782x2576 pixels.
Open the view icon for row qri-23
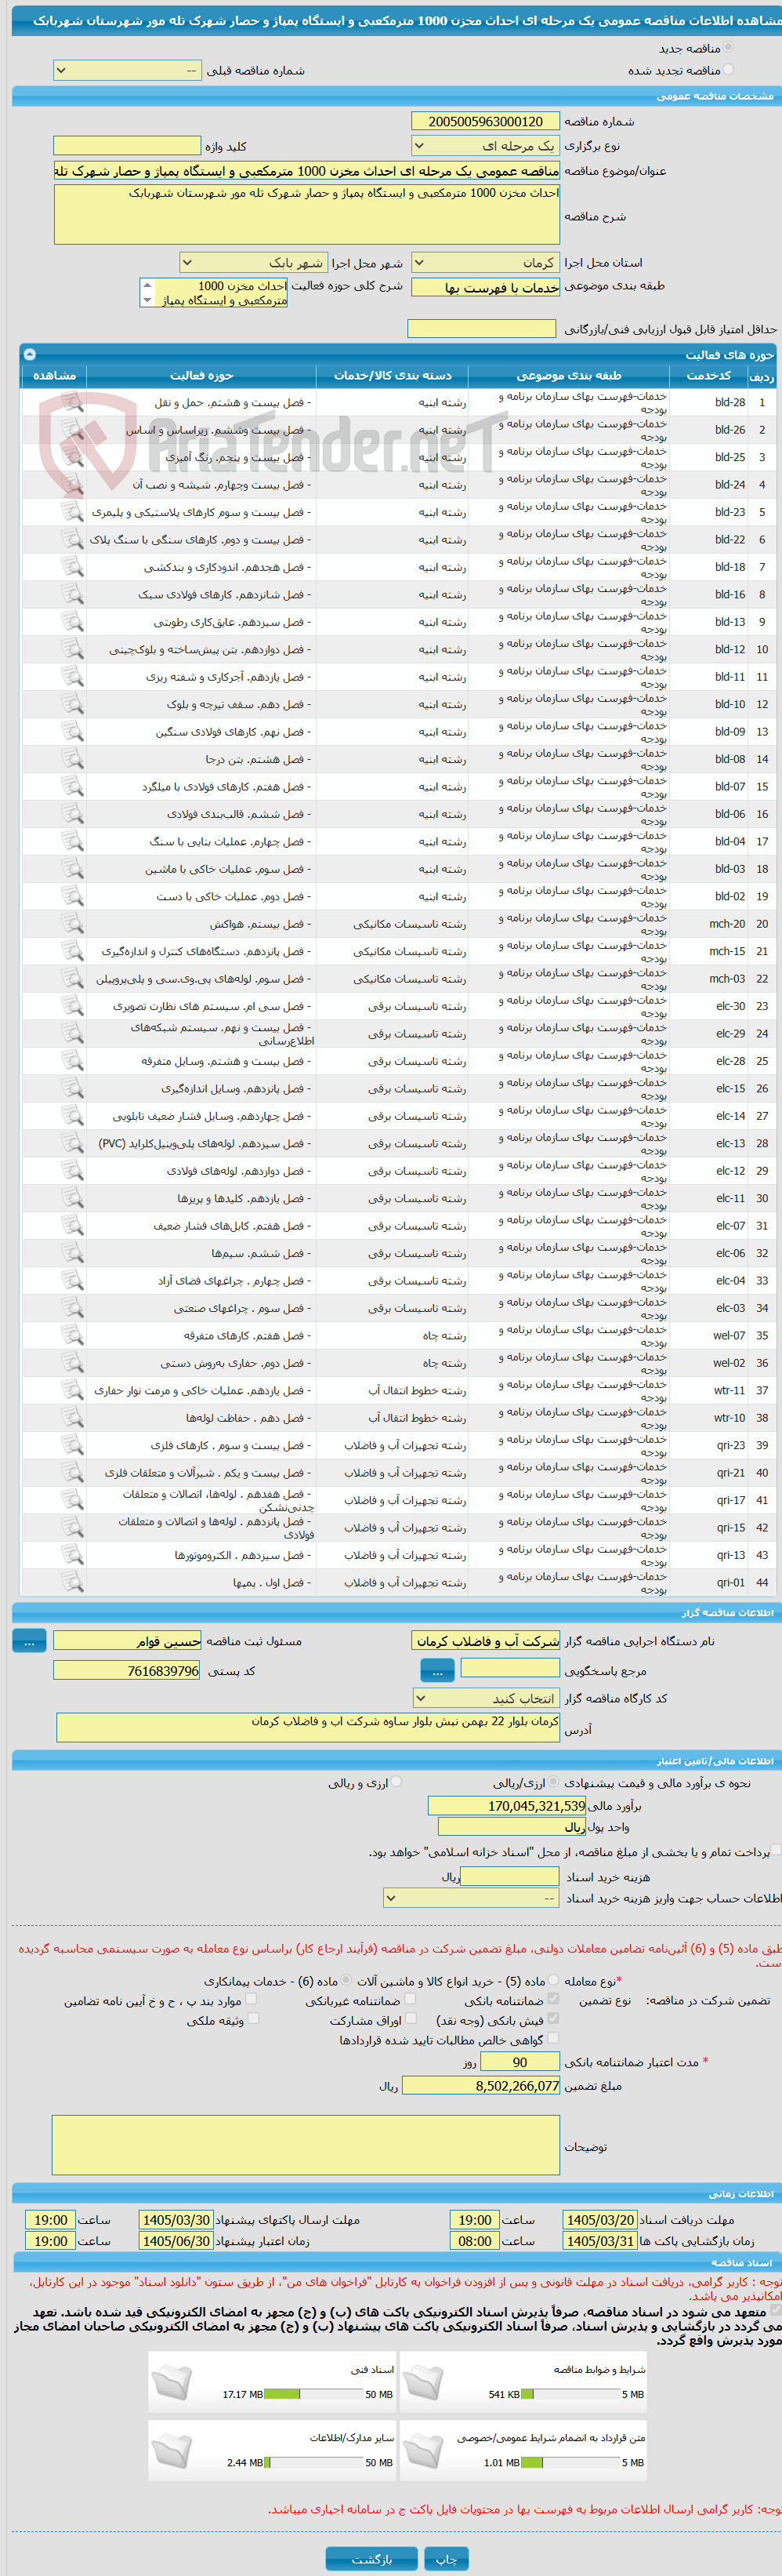point(72,1445)
